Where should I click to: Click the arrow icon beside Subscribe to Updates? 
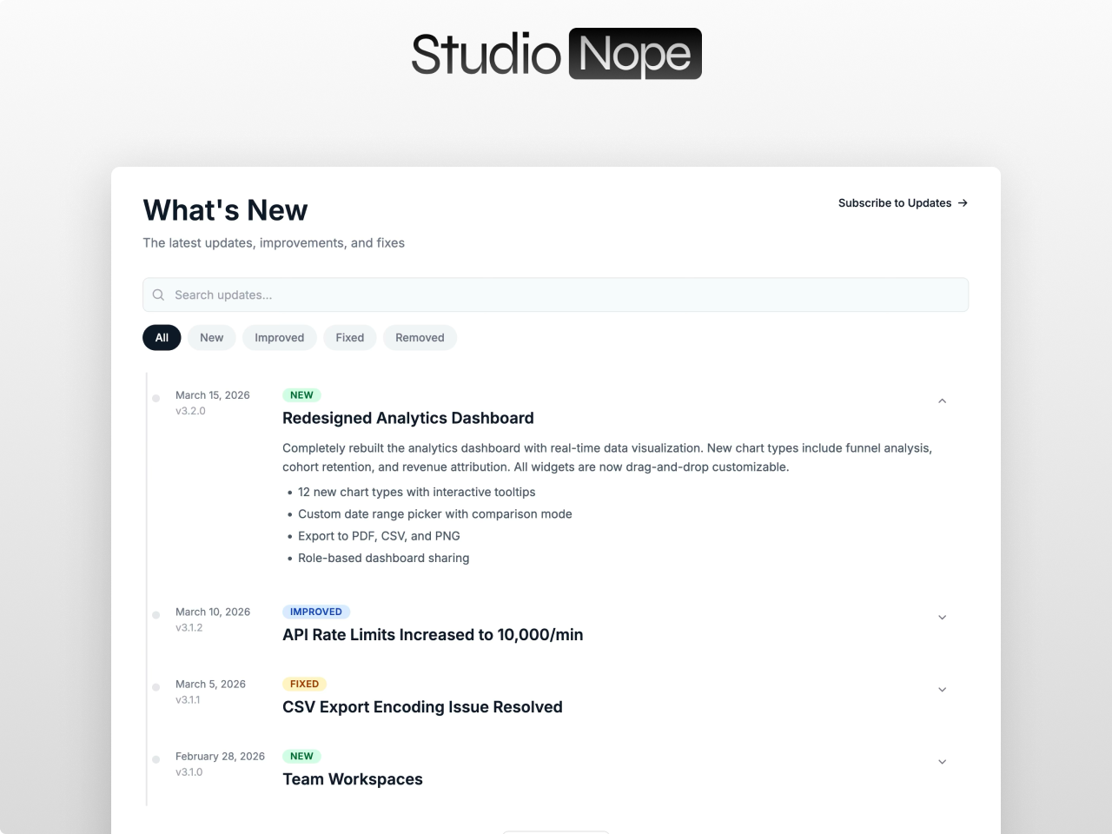pos(962,202)
